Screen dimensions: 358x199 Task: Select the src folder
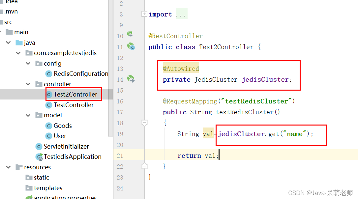point(8,22)
